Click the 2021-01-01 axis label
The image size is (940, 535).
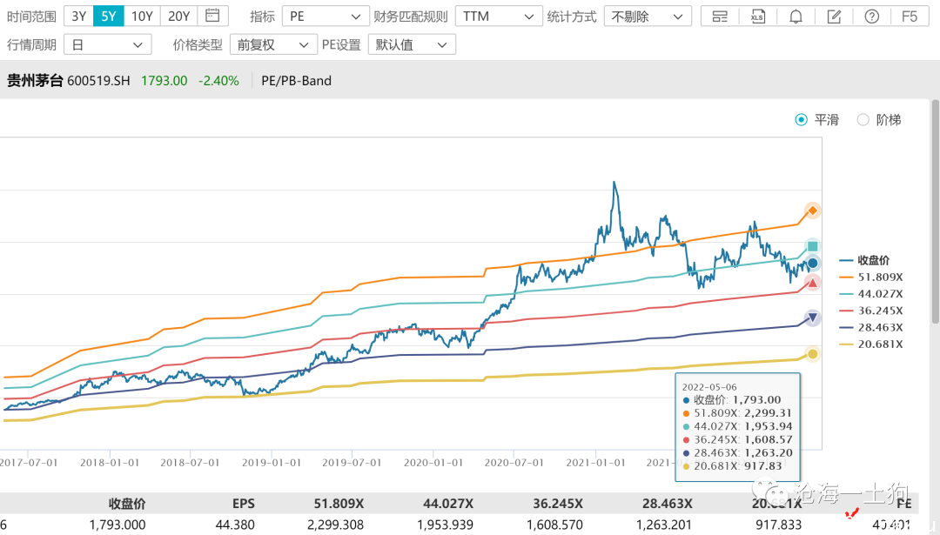pos(595,463)
